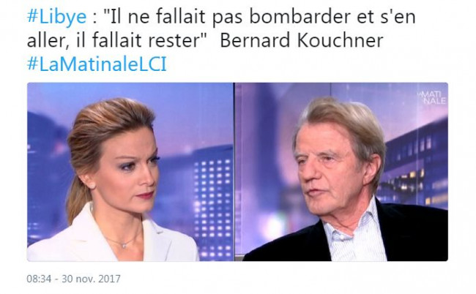Open the left video frame with woman
The width and height of the screenshot is (476, 294).
(130, 172)
